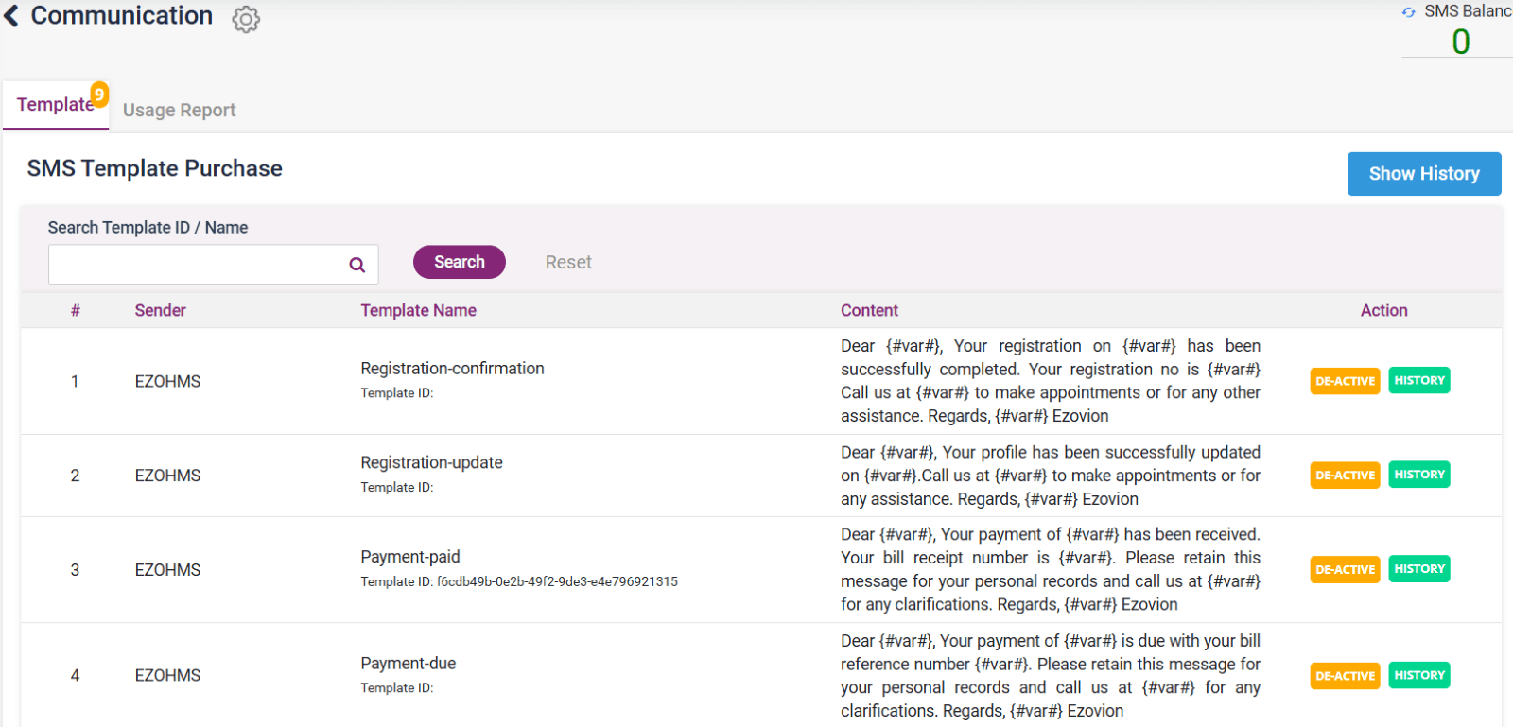Viewport: 1513px width, 727px height.
Task: Click the Template Name column header
Action: click(418, 310)
